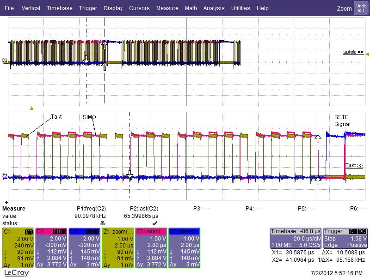
Task: Click the Takt waveform annotation label
Action: click(56, 117)
